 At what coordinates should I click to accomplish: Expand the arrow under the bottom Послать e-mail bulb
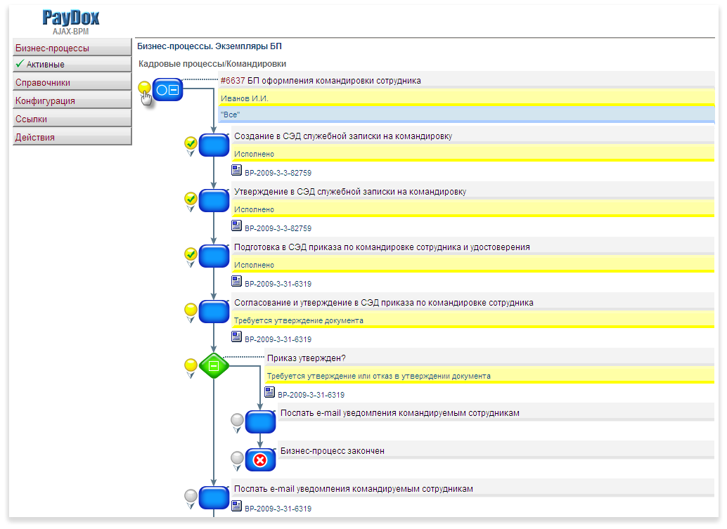coord(191,506)
